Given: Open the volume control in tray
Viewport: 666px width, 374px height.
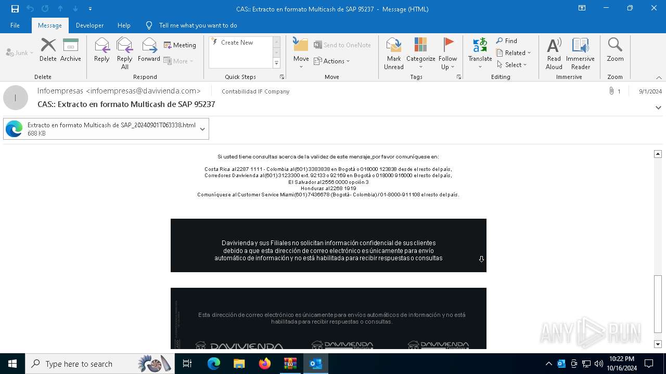Looking at the screenshot, I should pos(599,364).
